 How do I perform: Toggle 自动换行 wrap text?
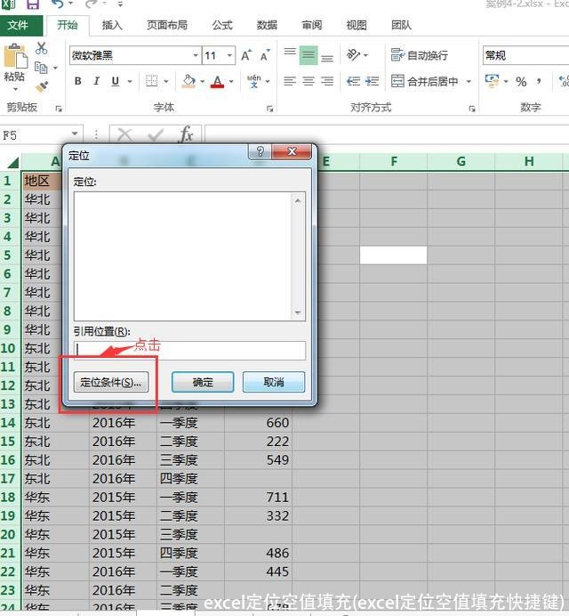pos(419,55)
